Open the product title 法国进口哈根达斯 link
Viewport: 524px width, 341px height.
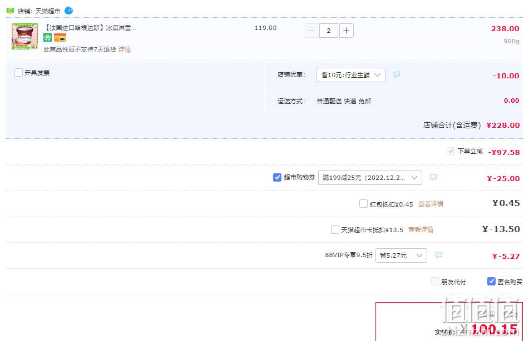[90, 28]
